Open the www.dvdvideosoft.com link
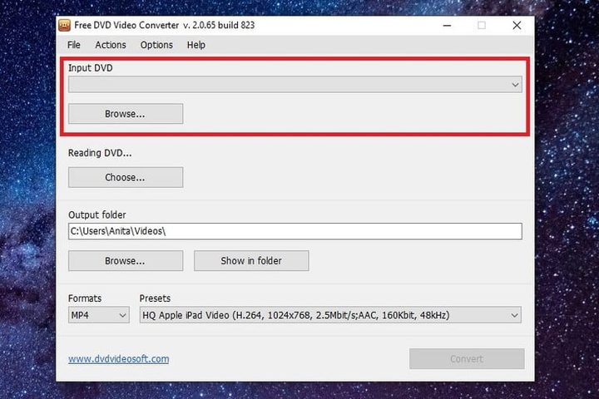Image resolution: width=599 pixels, height=399 pixels. 118,359
